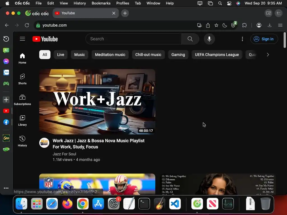Open a new tab with plus button
Screen dimensions: 287x215
[125, 13]
